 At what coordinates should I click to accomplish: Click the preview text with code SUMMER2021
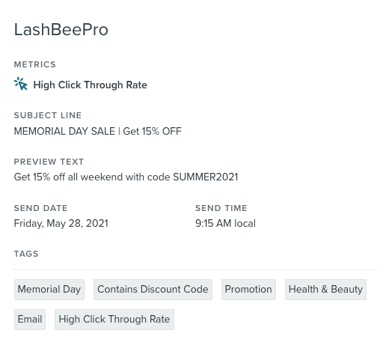point(126,177)
